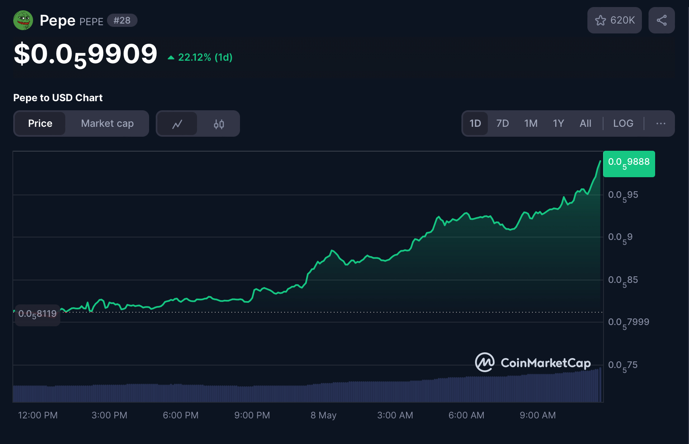Image resolution: width=689 pixels, height=444 pixels.
Task: Switch to line chart view icon
Action: click(x=177, y=123)
